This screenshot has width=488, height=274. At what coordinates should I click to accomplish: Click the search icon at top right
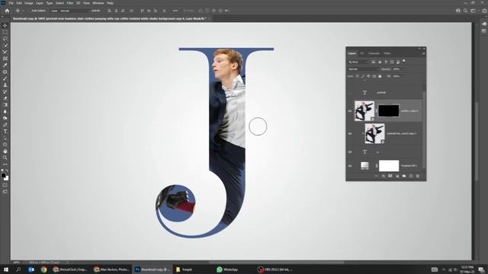(465, 11)
